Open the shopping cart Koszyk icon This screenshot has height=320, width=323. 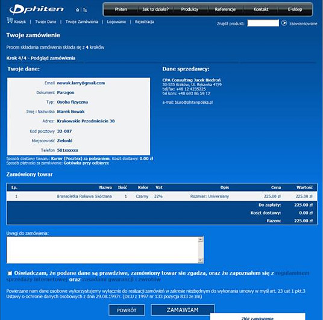coord(10,20)
